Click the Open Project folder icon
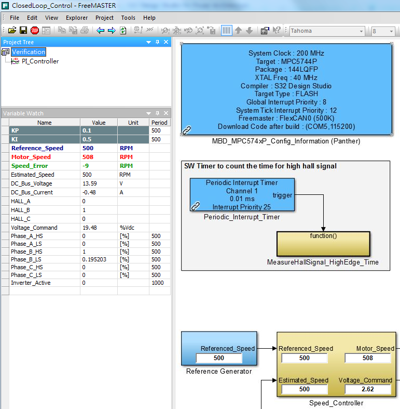Viewport: 400px width, 409px height. pos(12,31)
